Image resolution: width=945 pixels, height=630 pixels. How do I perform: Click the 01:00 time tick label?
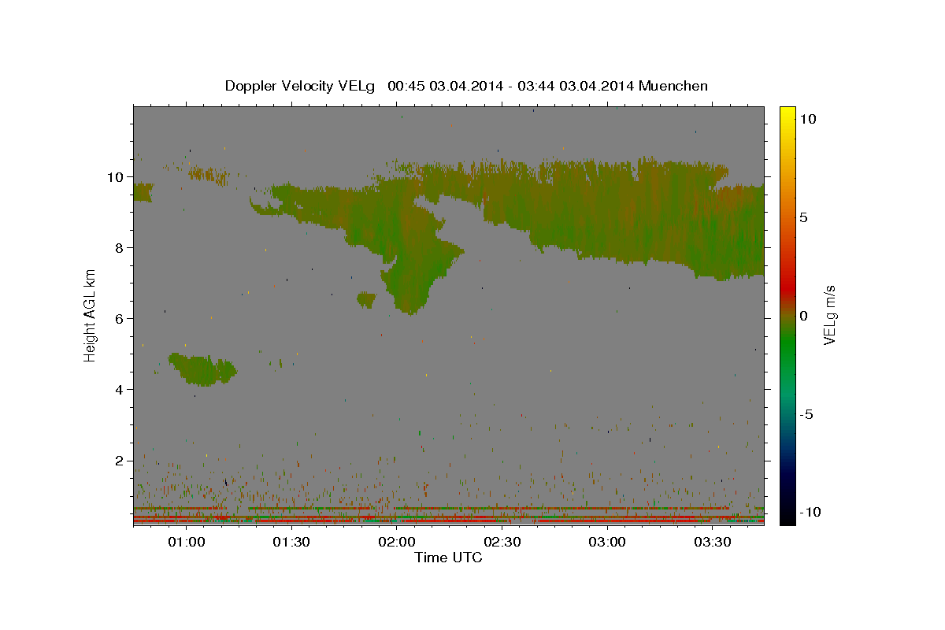[187, 542]
